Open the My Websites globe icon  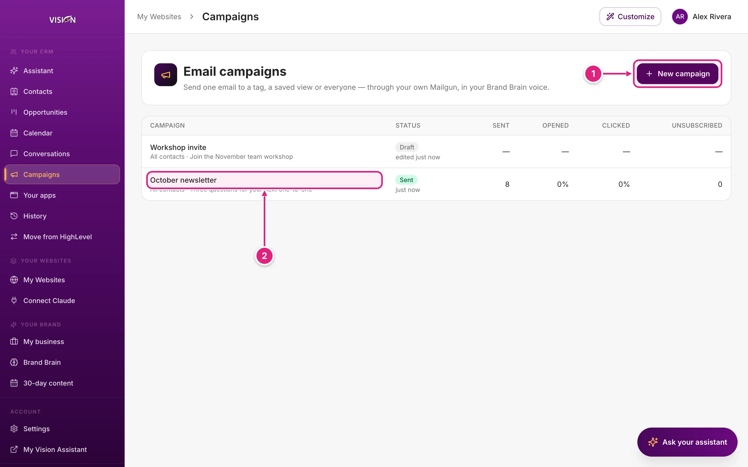click(14, 280)
